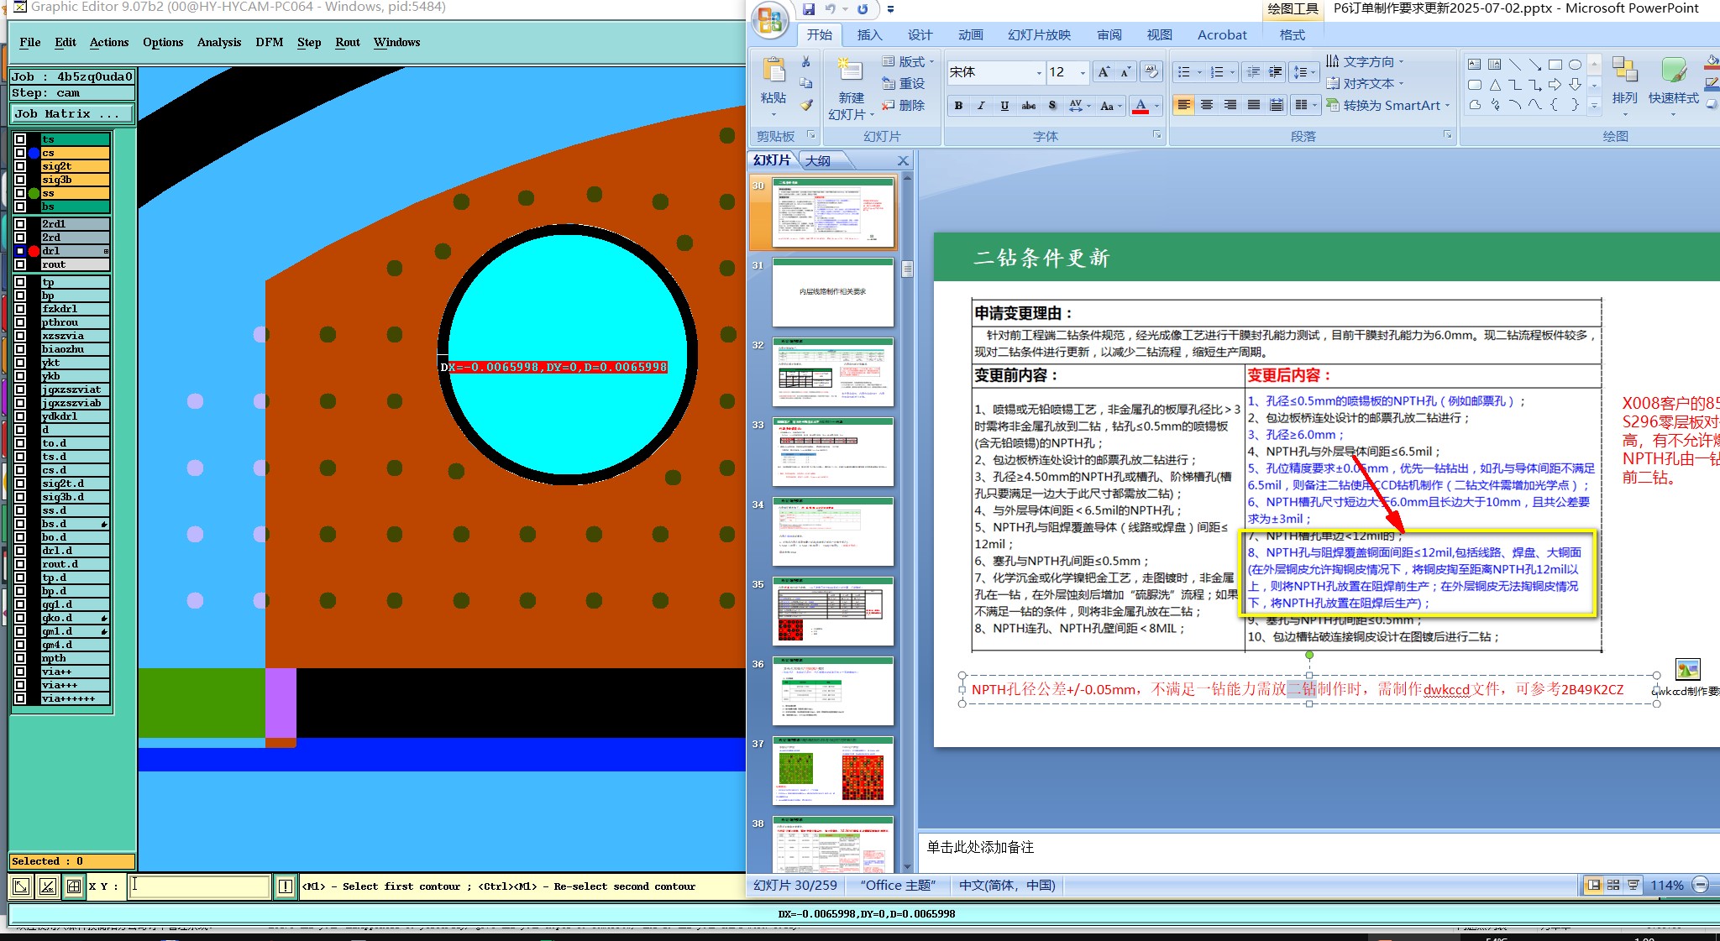Select slide 37 thumbnail
The width and height of the screenshot is (1720, 941).
pyautogui.click(x=832, y=770)
